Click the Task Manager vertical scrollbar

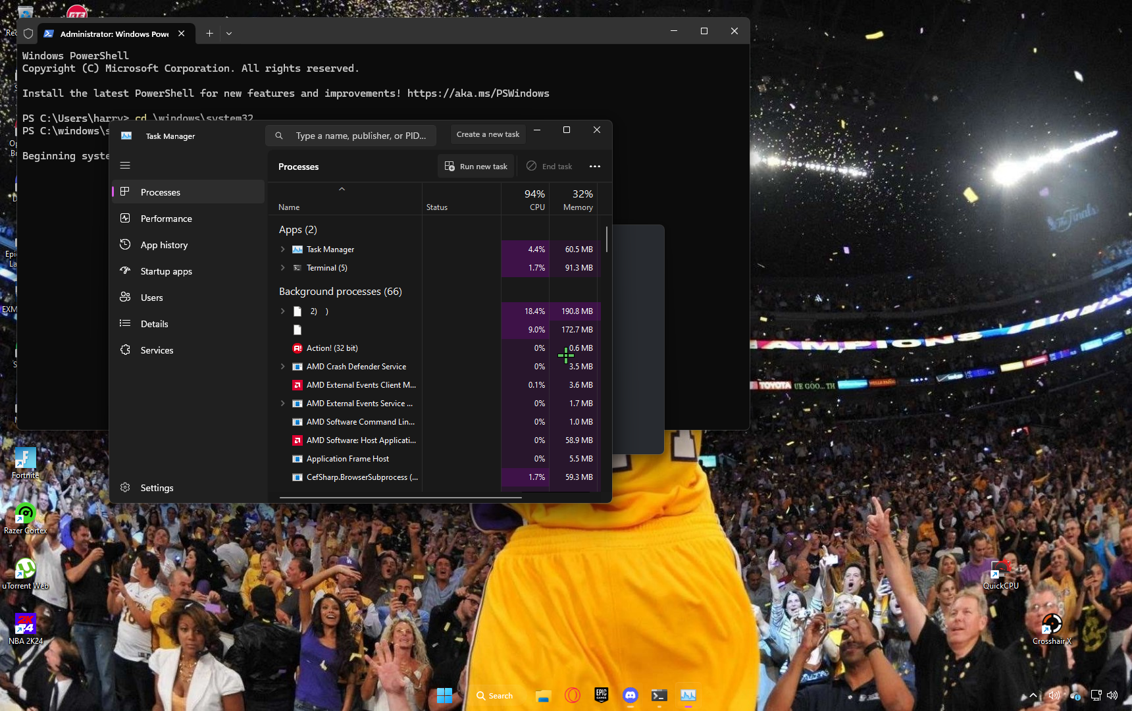[606, 240]
